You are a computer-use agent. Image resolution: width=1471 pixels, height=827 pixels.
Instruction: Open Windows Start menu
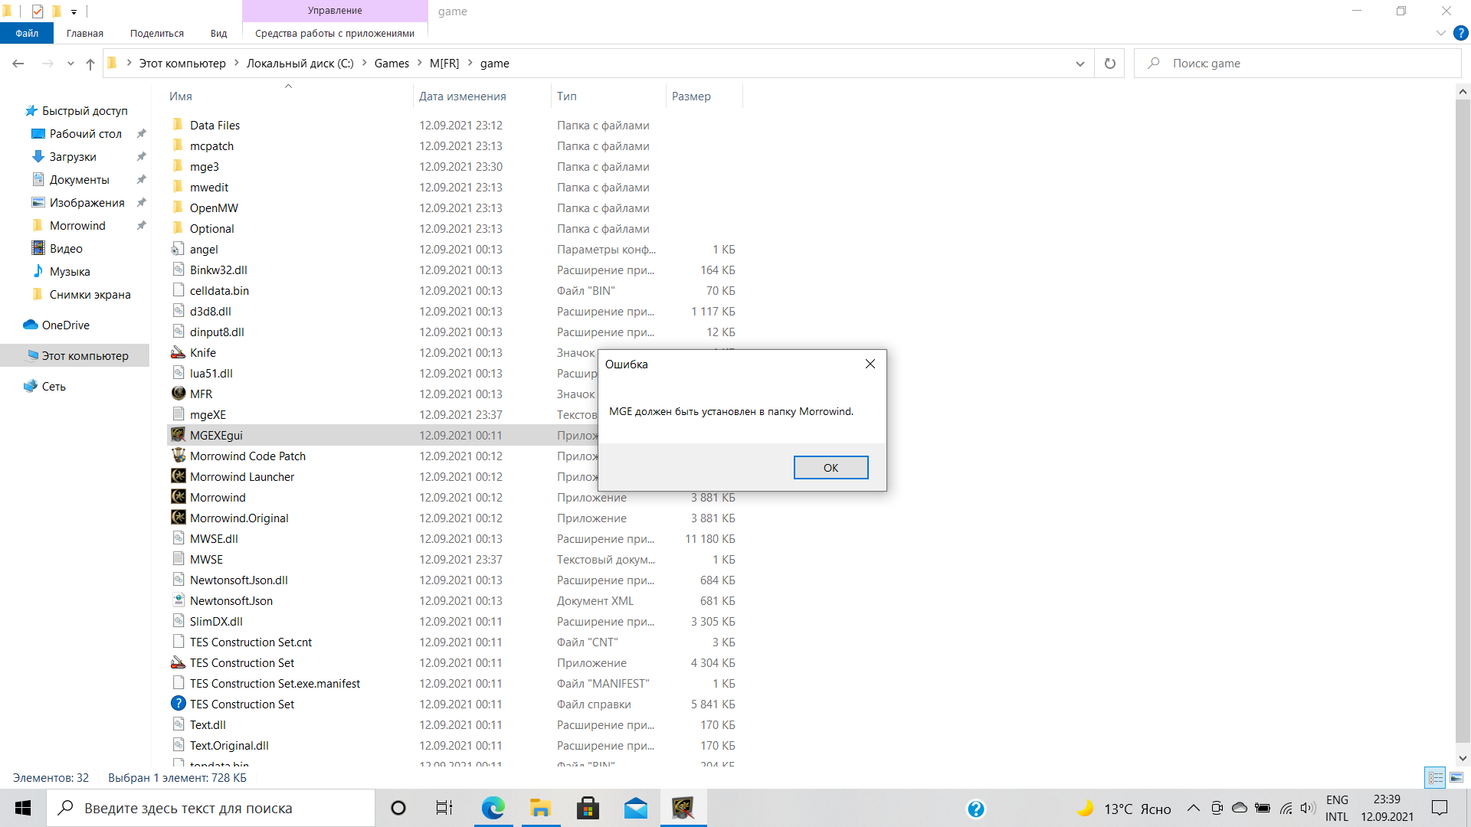(x=23, y=808)
